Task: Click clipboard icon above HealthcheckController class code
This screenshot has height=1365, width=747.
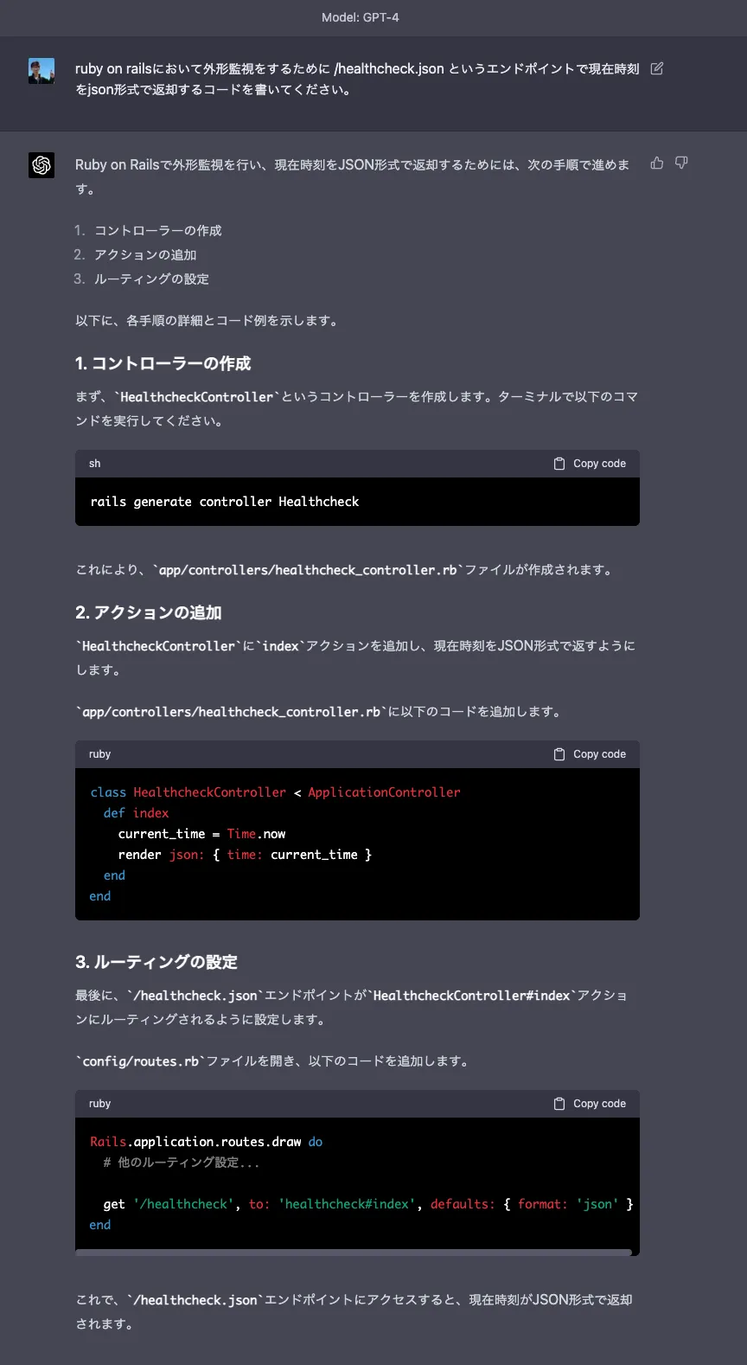Action: coord(559,754)
